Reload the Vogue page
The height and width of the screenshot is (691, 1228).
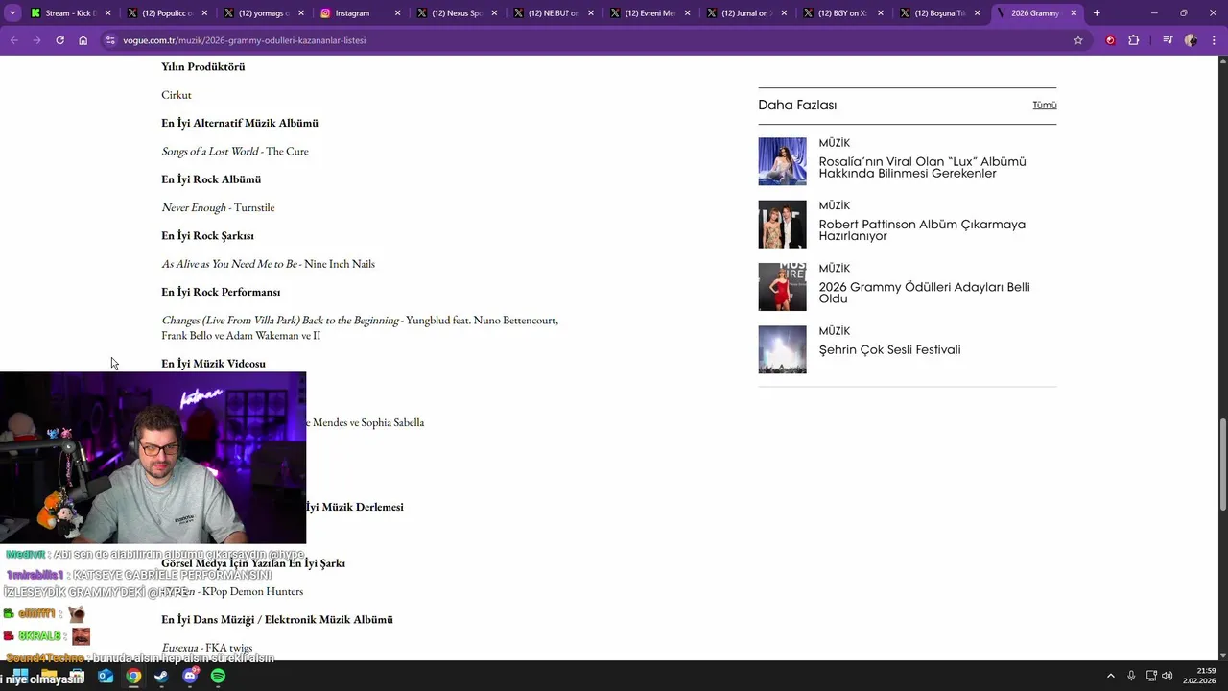(59, 40)
